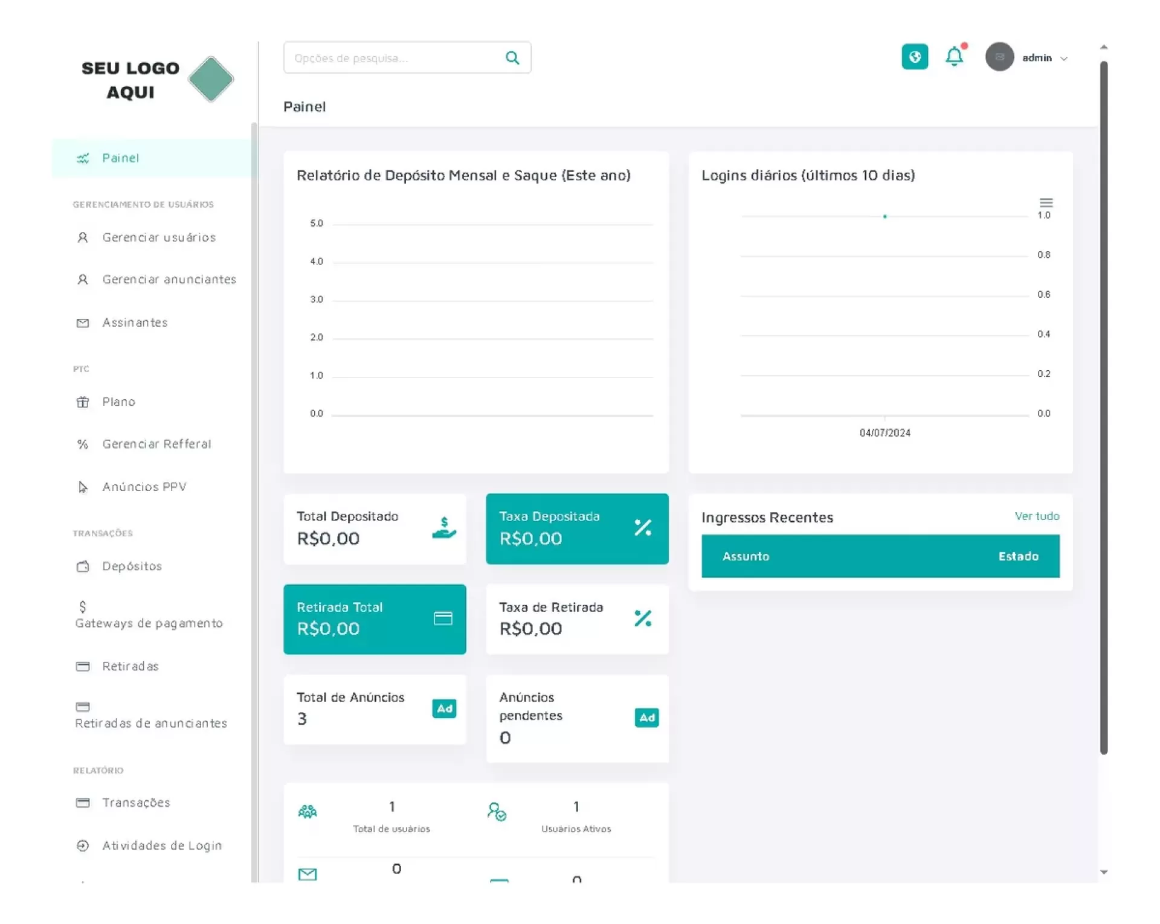This screenshot has height=924, width=1160.
Task: Open Gerenciar usuários in sidebar
Action: [158, 237]
